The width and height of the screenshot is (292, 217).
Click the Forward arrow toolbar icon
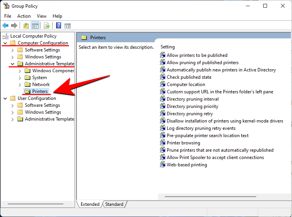click(14, 25)
